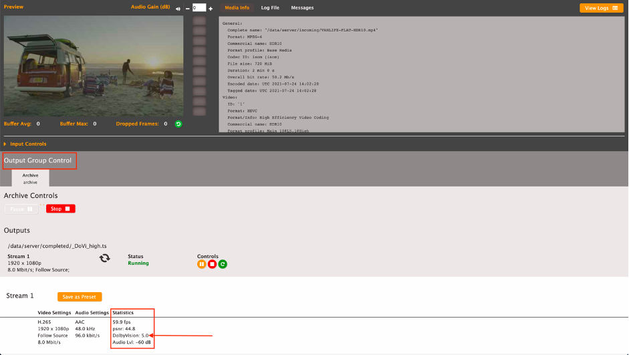629x355 pixels.
Task: Select the Archive output group tab
Action: (x=30, y=179)
